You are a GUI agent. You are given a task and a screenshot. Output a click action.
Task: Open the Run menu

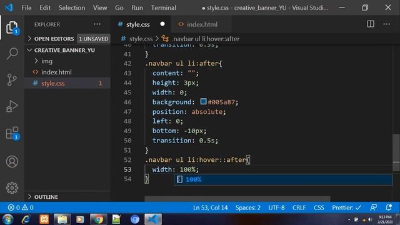[x=137, y=7]
